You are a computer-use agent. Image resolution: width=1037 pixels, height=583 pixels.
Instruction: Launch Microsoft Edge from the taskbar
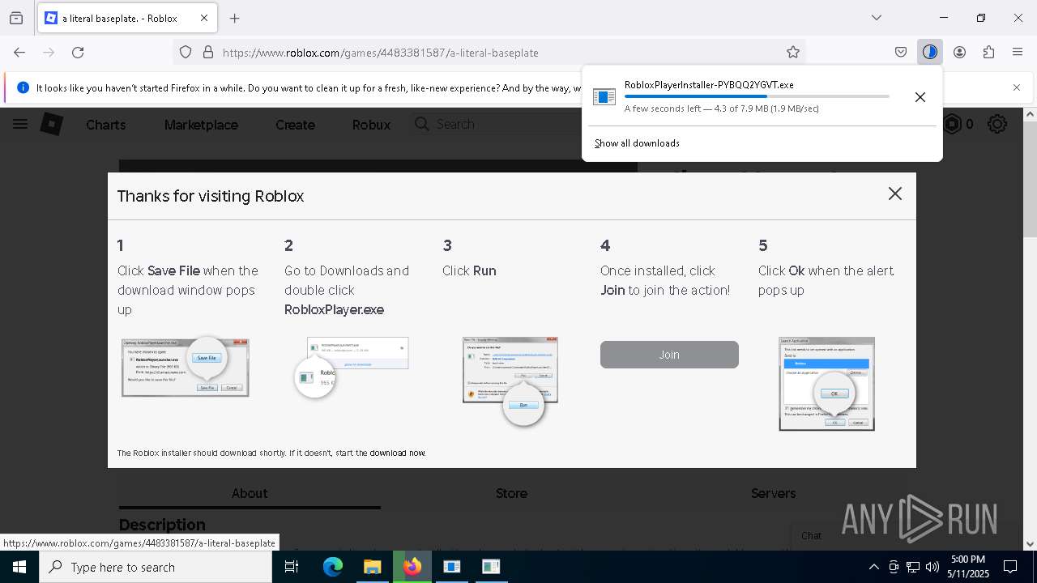click(x=333, y=567)
